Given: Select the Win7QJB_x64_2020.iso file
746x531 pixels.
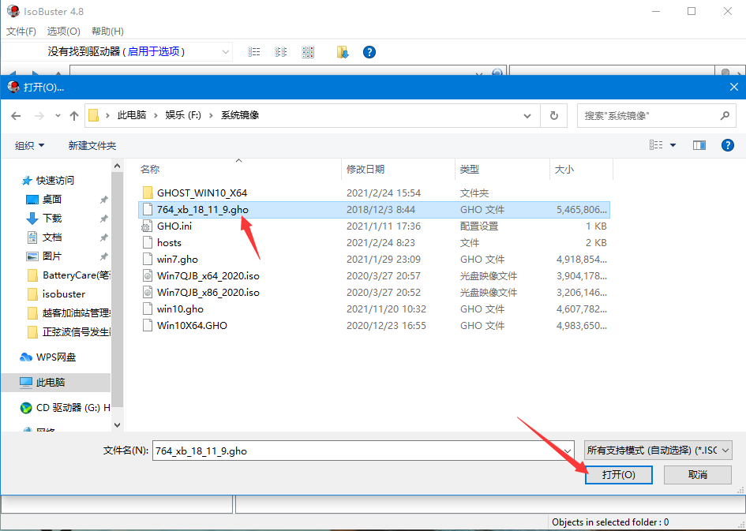Looking at the screenshot, I should [208, 275].
